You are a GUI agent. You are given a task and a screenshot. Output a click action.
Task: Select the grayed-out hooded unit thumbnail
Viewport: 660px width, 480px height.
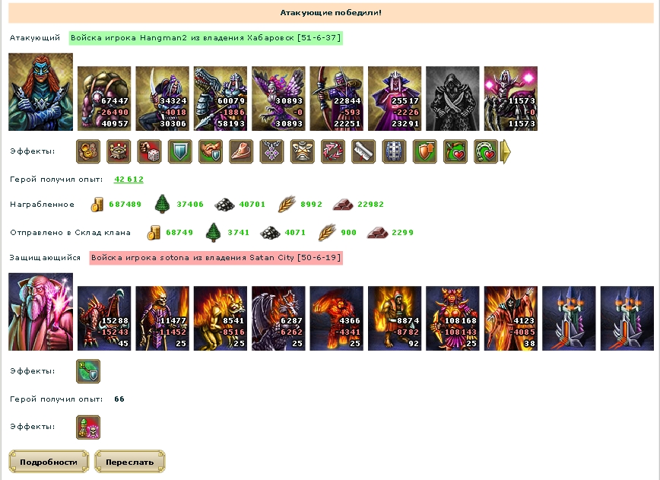[x=452, y=99]
